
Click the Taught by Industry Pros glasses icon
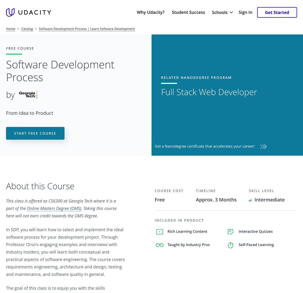(160, 245)
